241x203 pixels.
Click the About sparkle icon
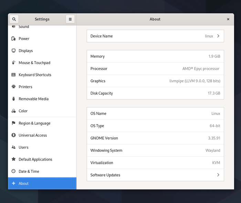click(x=13, y=183)
